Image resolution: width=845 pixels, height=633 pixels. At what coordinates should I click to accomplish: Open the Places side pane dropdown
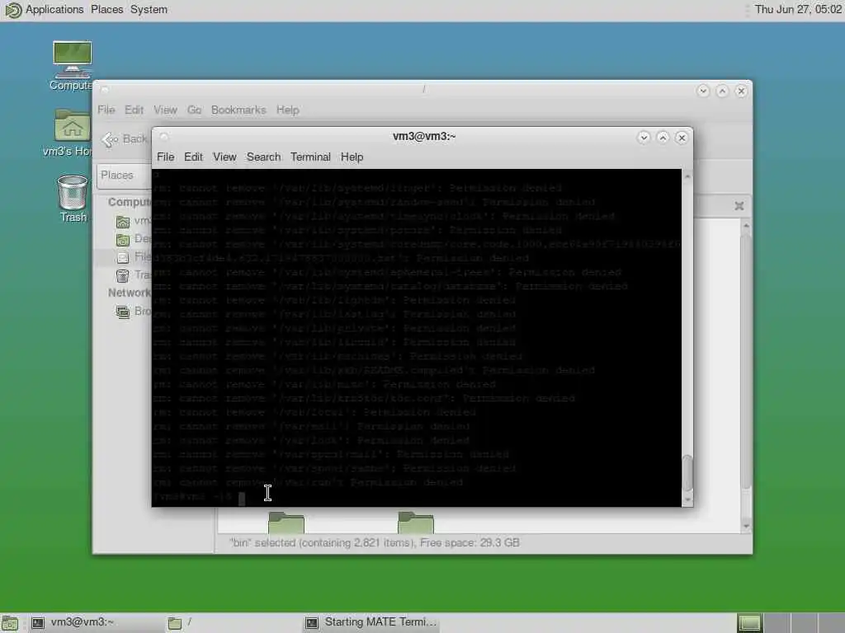[x=125, y=176]
